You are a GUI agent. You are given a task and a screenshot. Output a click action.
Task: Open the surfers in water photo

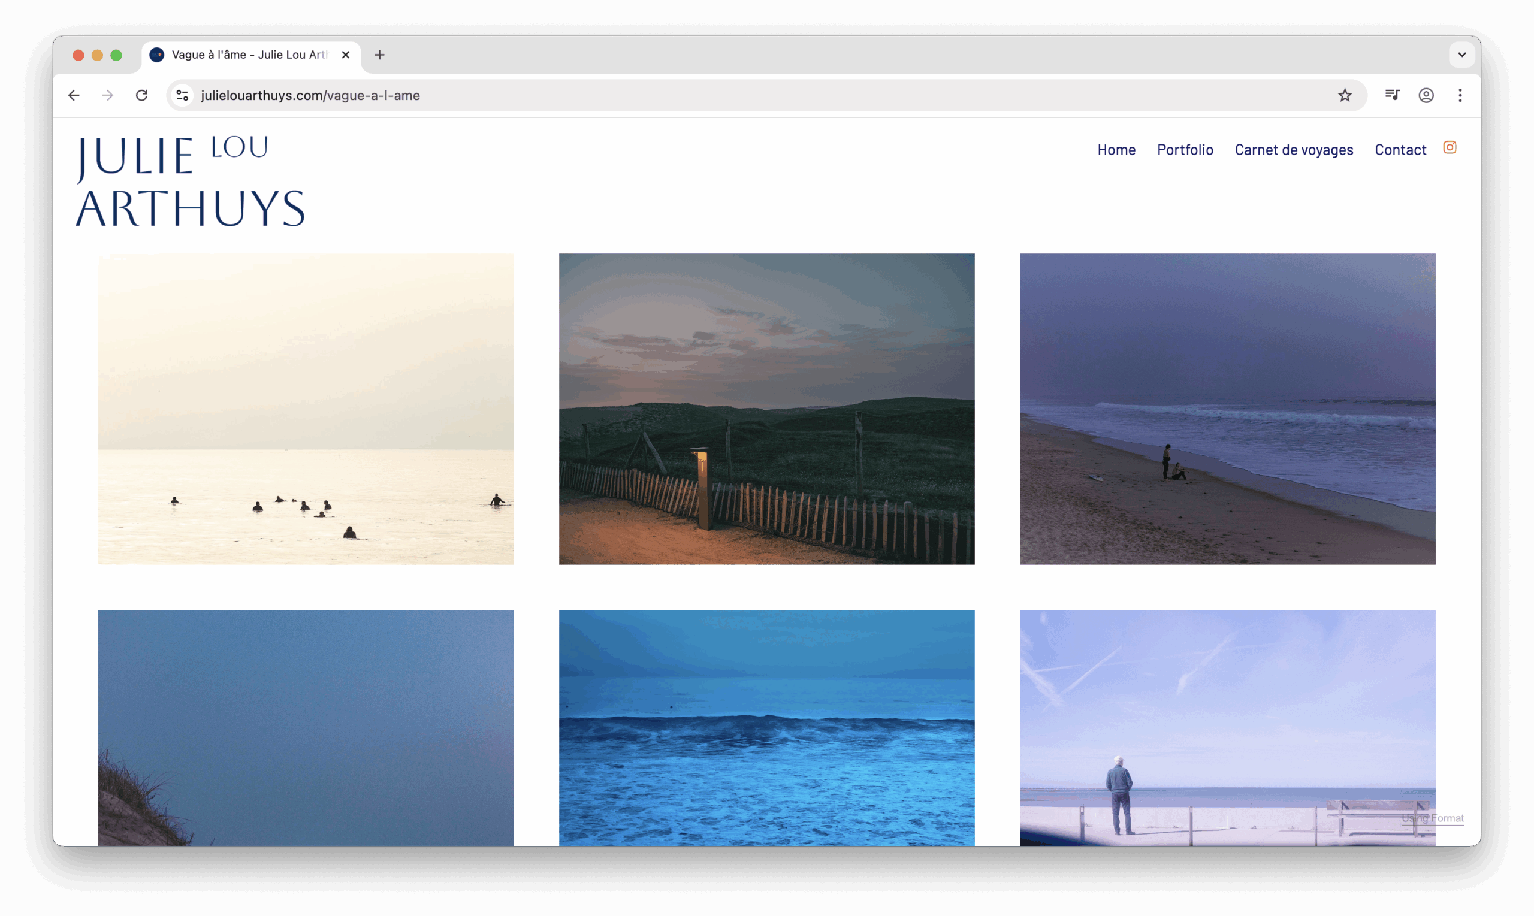coord(306,409)
